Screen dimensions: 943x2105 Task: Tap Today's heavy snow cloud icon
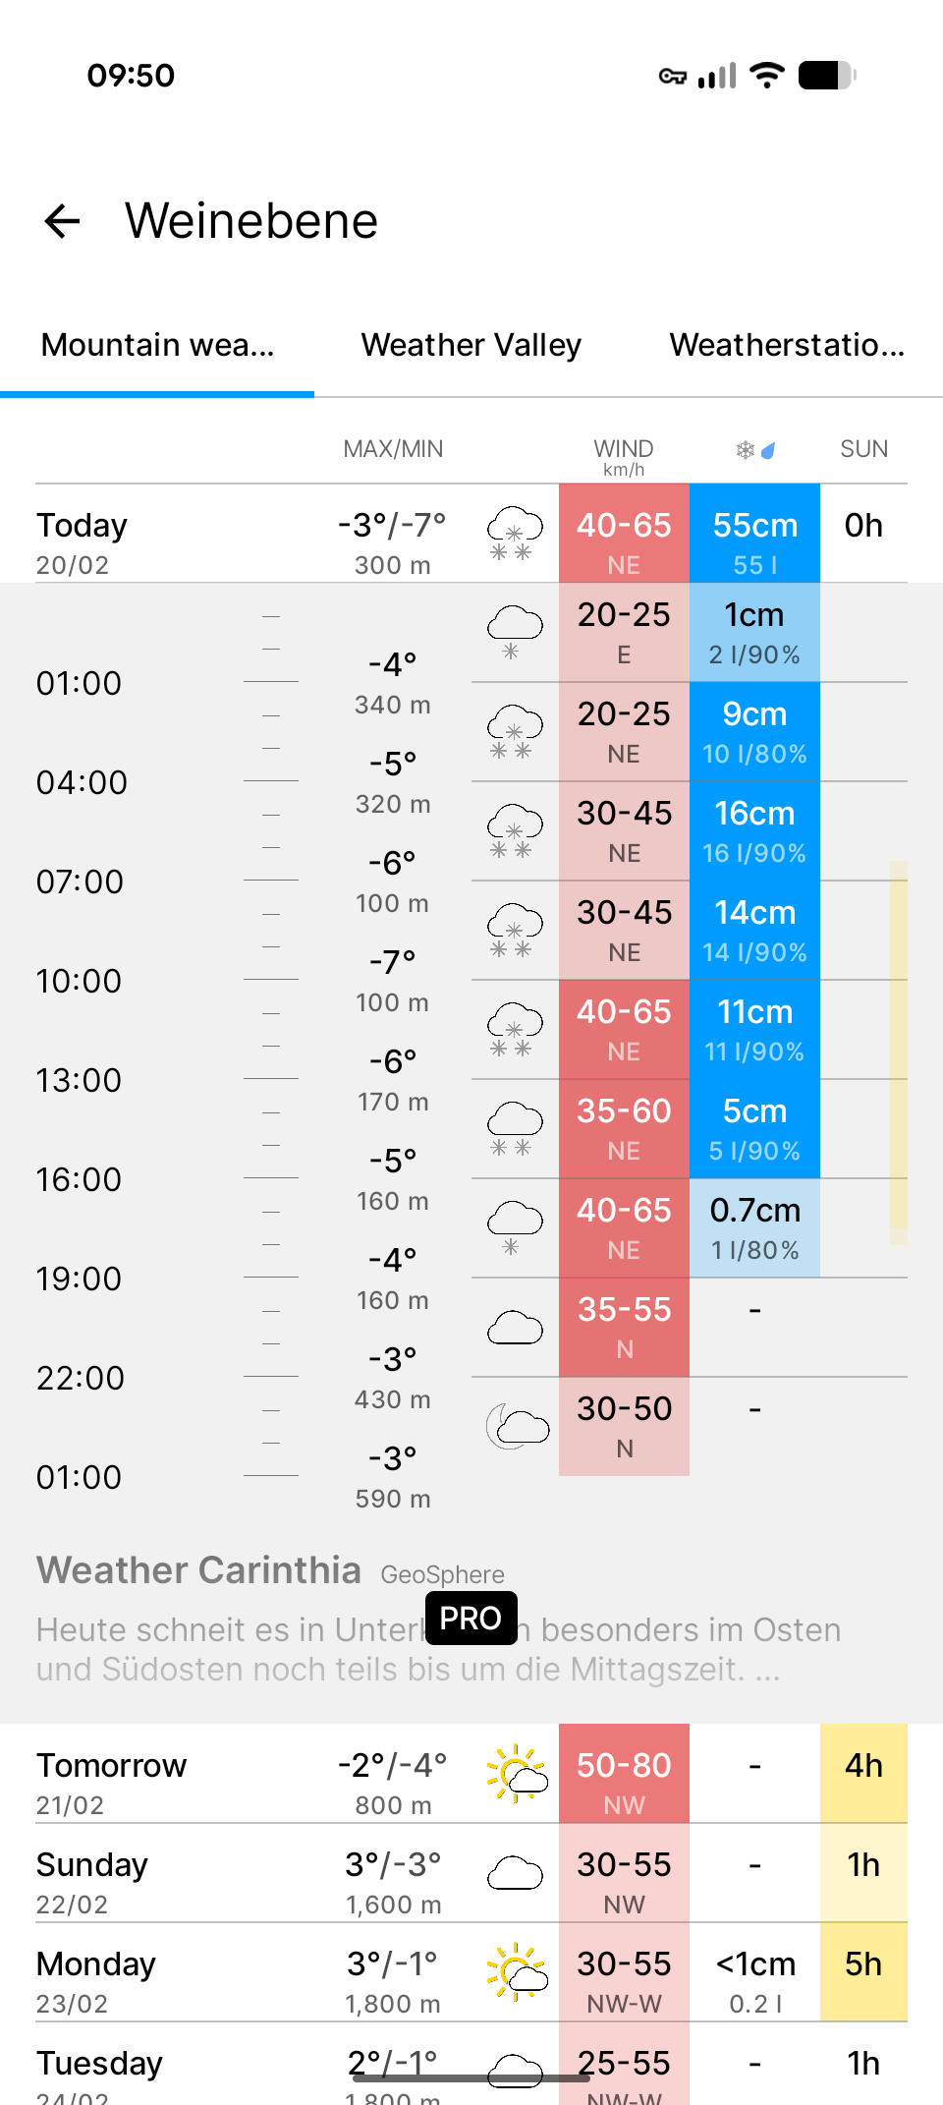[x=515, y=534]
